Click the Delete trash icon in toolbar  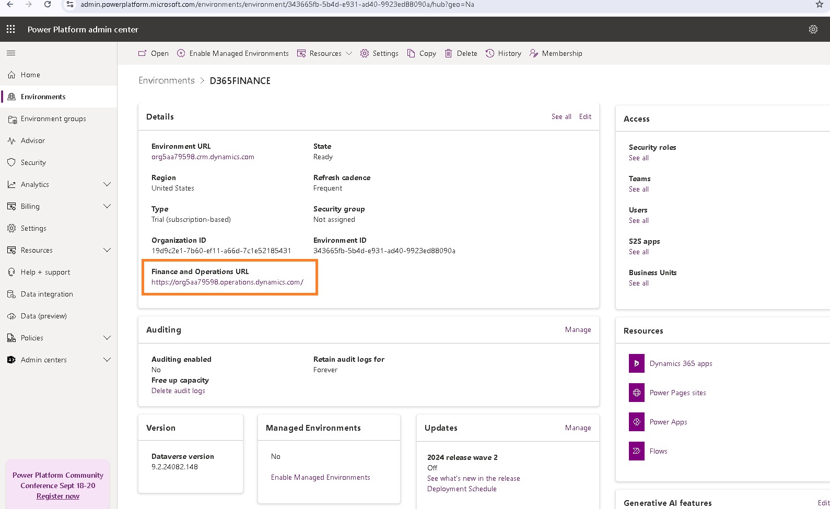coord(448,53)
